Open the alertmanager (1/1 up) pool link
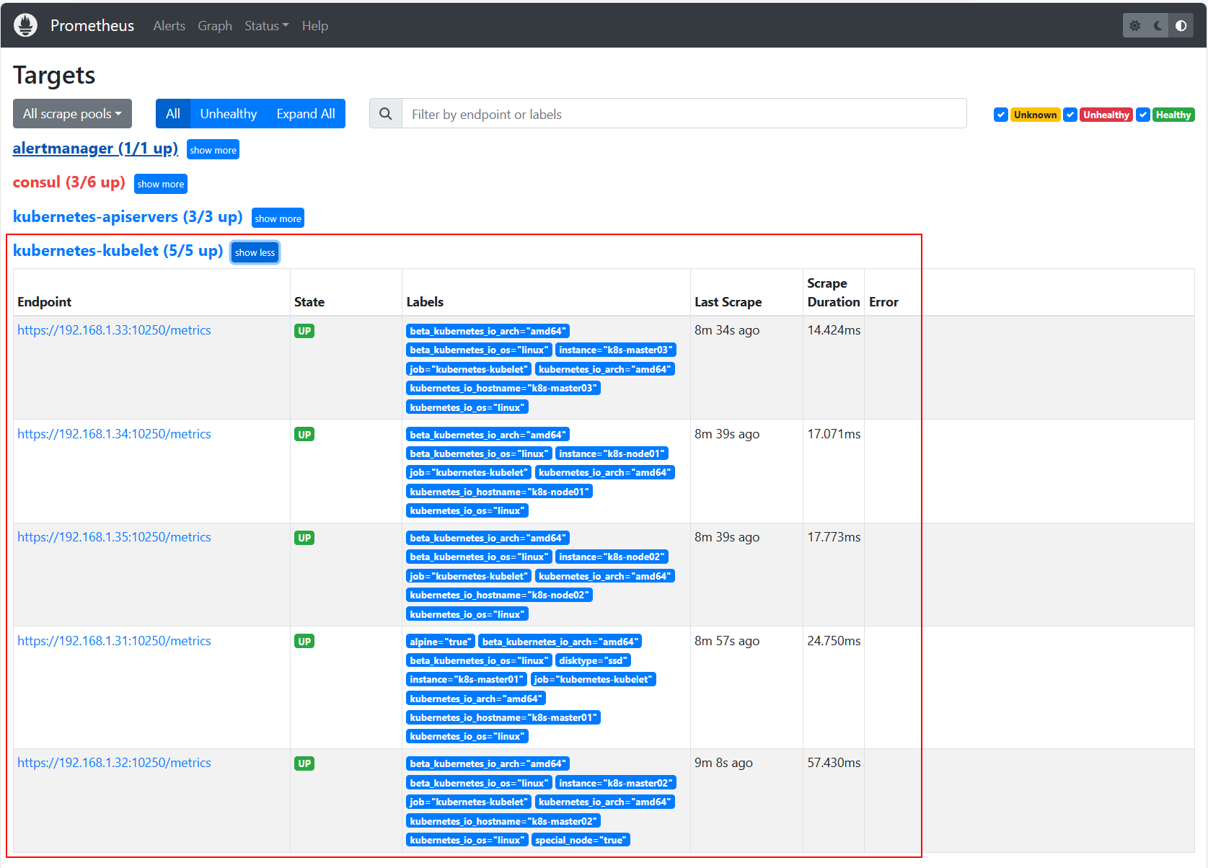Image resolution: width=1208 pixels, height=868 pixels. [95, 149]
